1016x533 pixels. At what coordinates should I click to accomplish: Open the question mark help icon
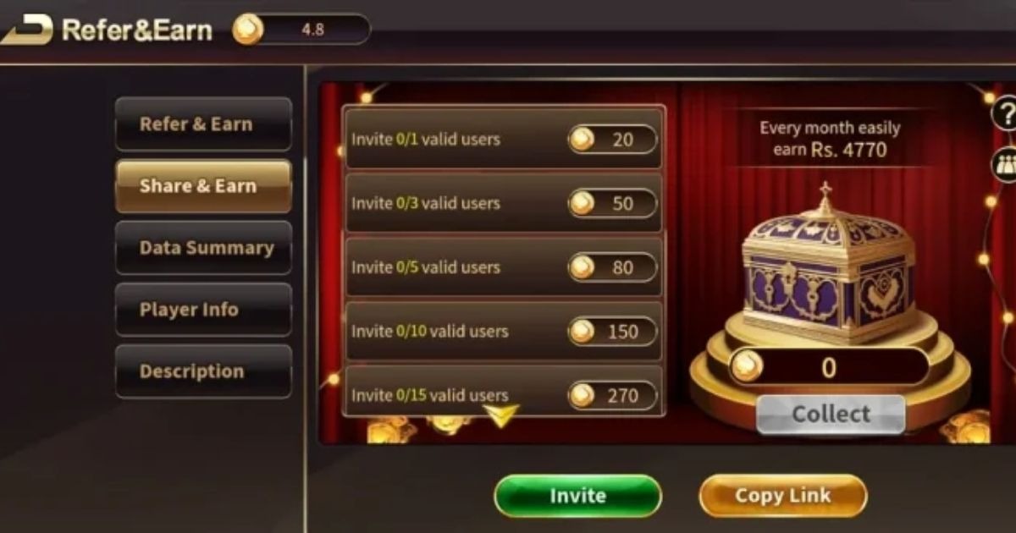coord(1005,113)
